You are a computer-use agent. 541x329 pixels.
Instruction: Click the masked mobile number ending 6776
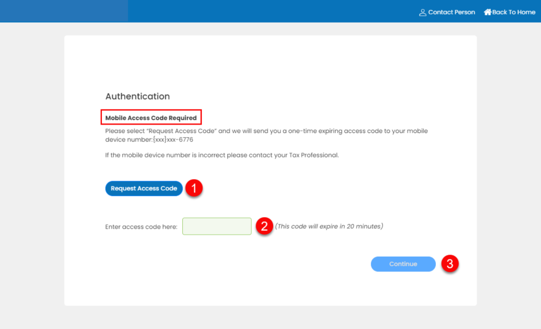coord(173,140)
